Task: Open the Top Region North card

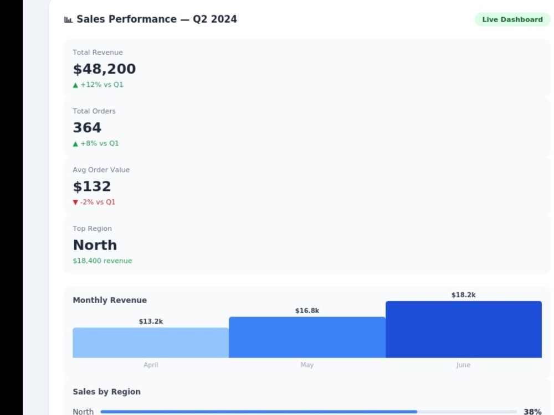Action: pos(307,244)
